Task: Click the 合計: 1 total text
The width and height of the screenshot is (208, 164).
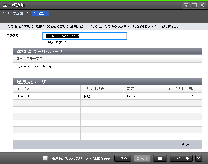Action: [189, 145]
